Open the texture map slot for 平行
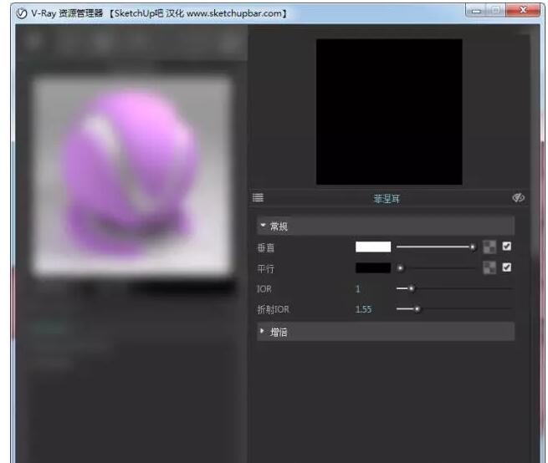 (x=489, y=268)
